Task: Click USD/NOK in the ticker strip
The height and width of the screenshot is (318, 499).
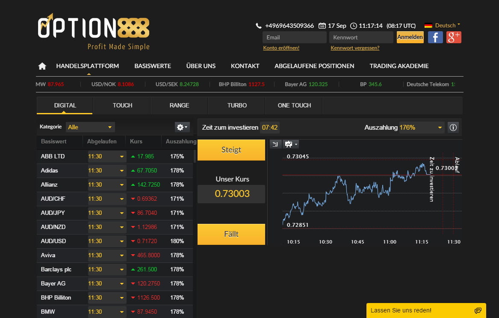Action: tap(112, 84)
